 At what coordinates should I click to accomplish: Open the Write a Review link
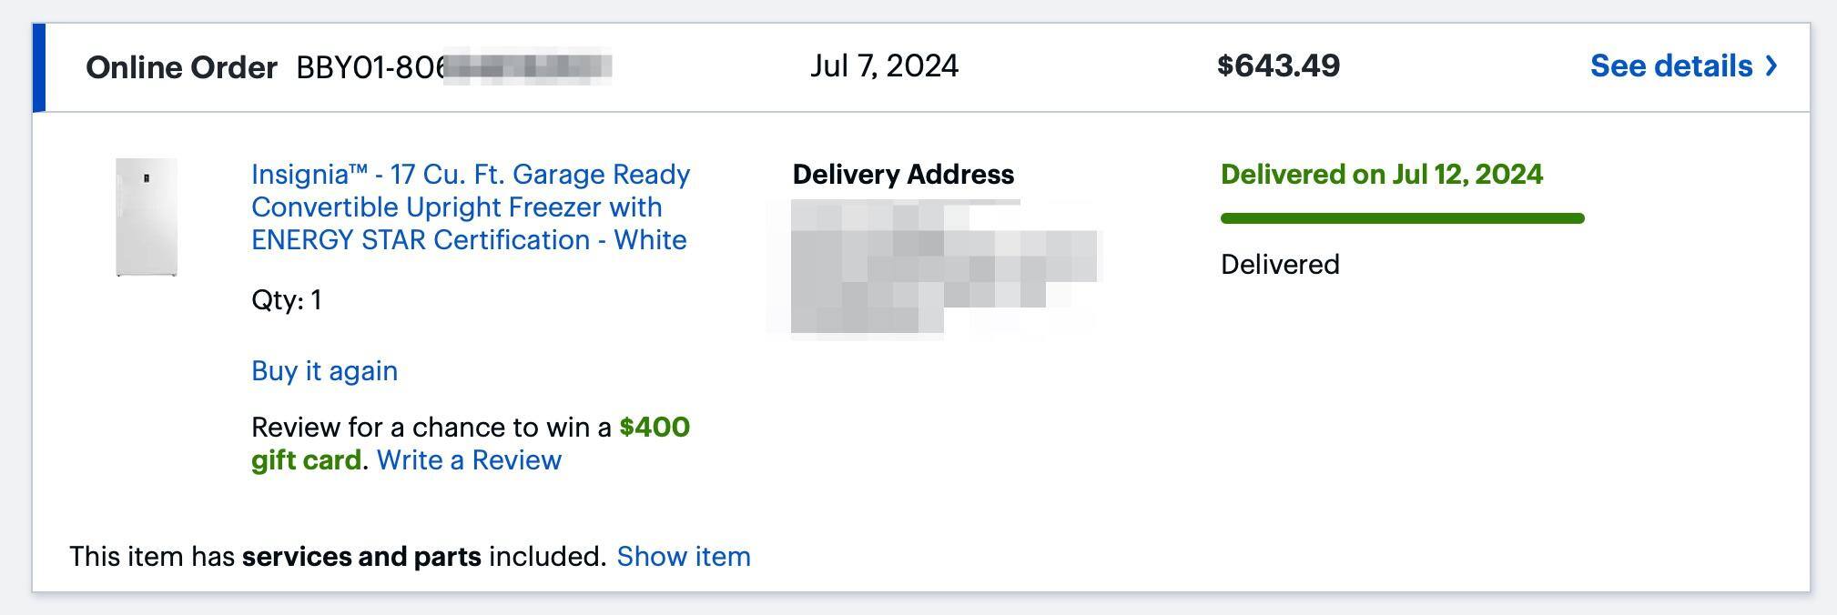(469, 460)
